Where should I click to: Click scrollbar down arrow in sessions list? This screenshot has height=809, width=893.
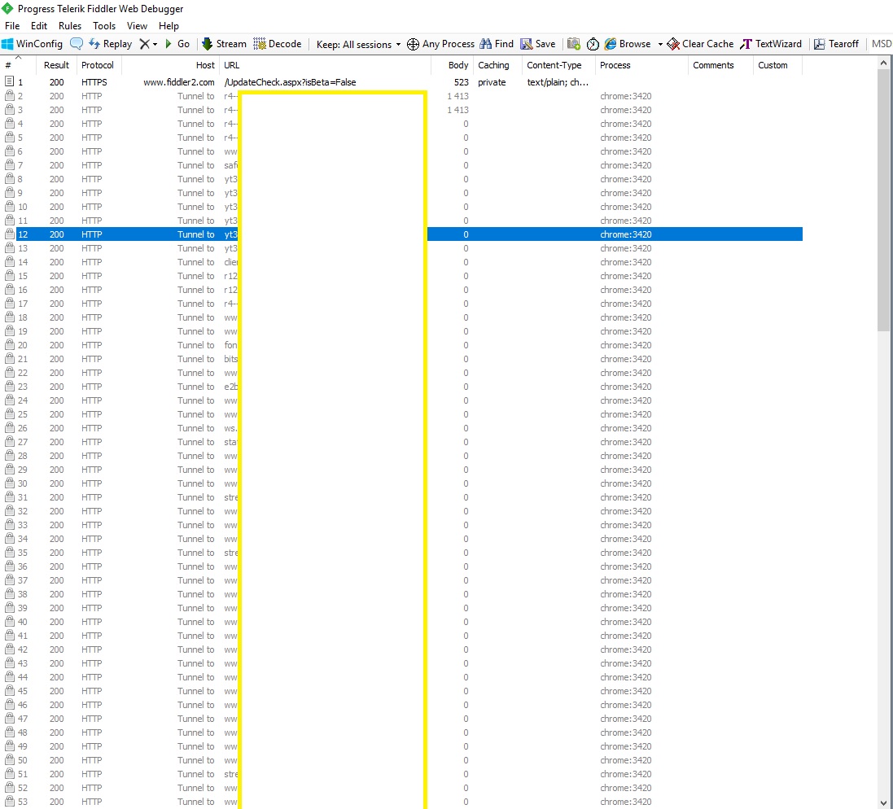pos(883,802)
